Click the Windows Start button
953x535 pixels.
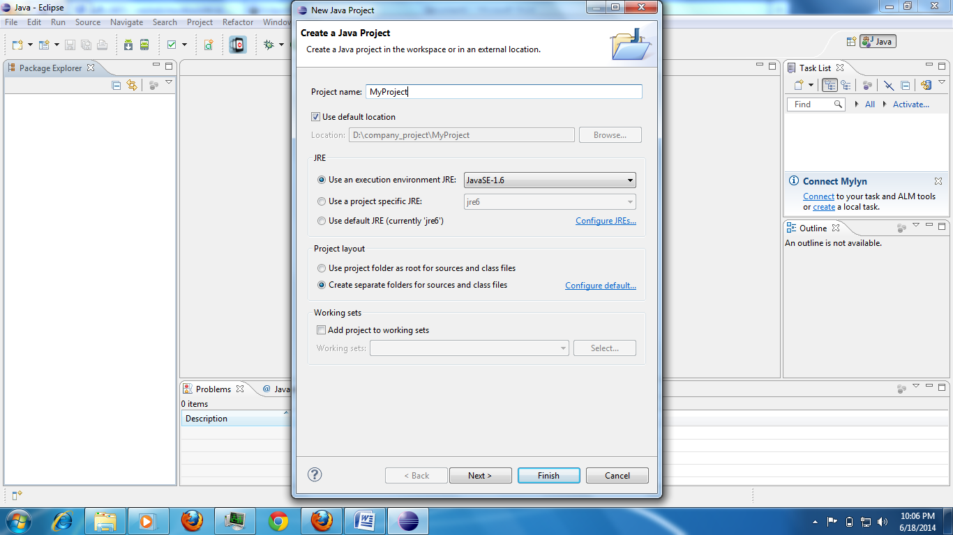click(x=18, y=521)
